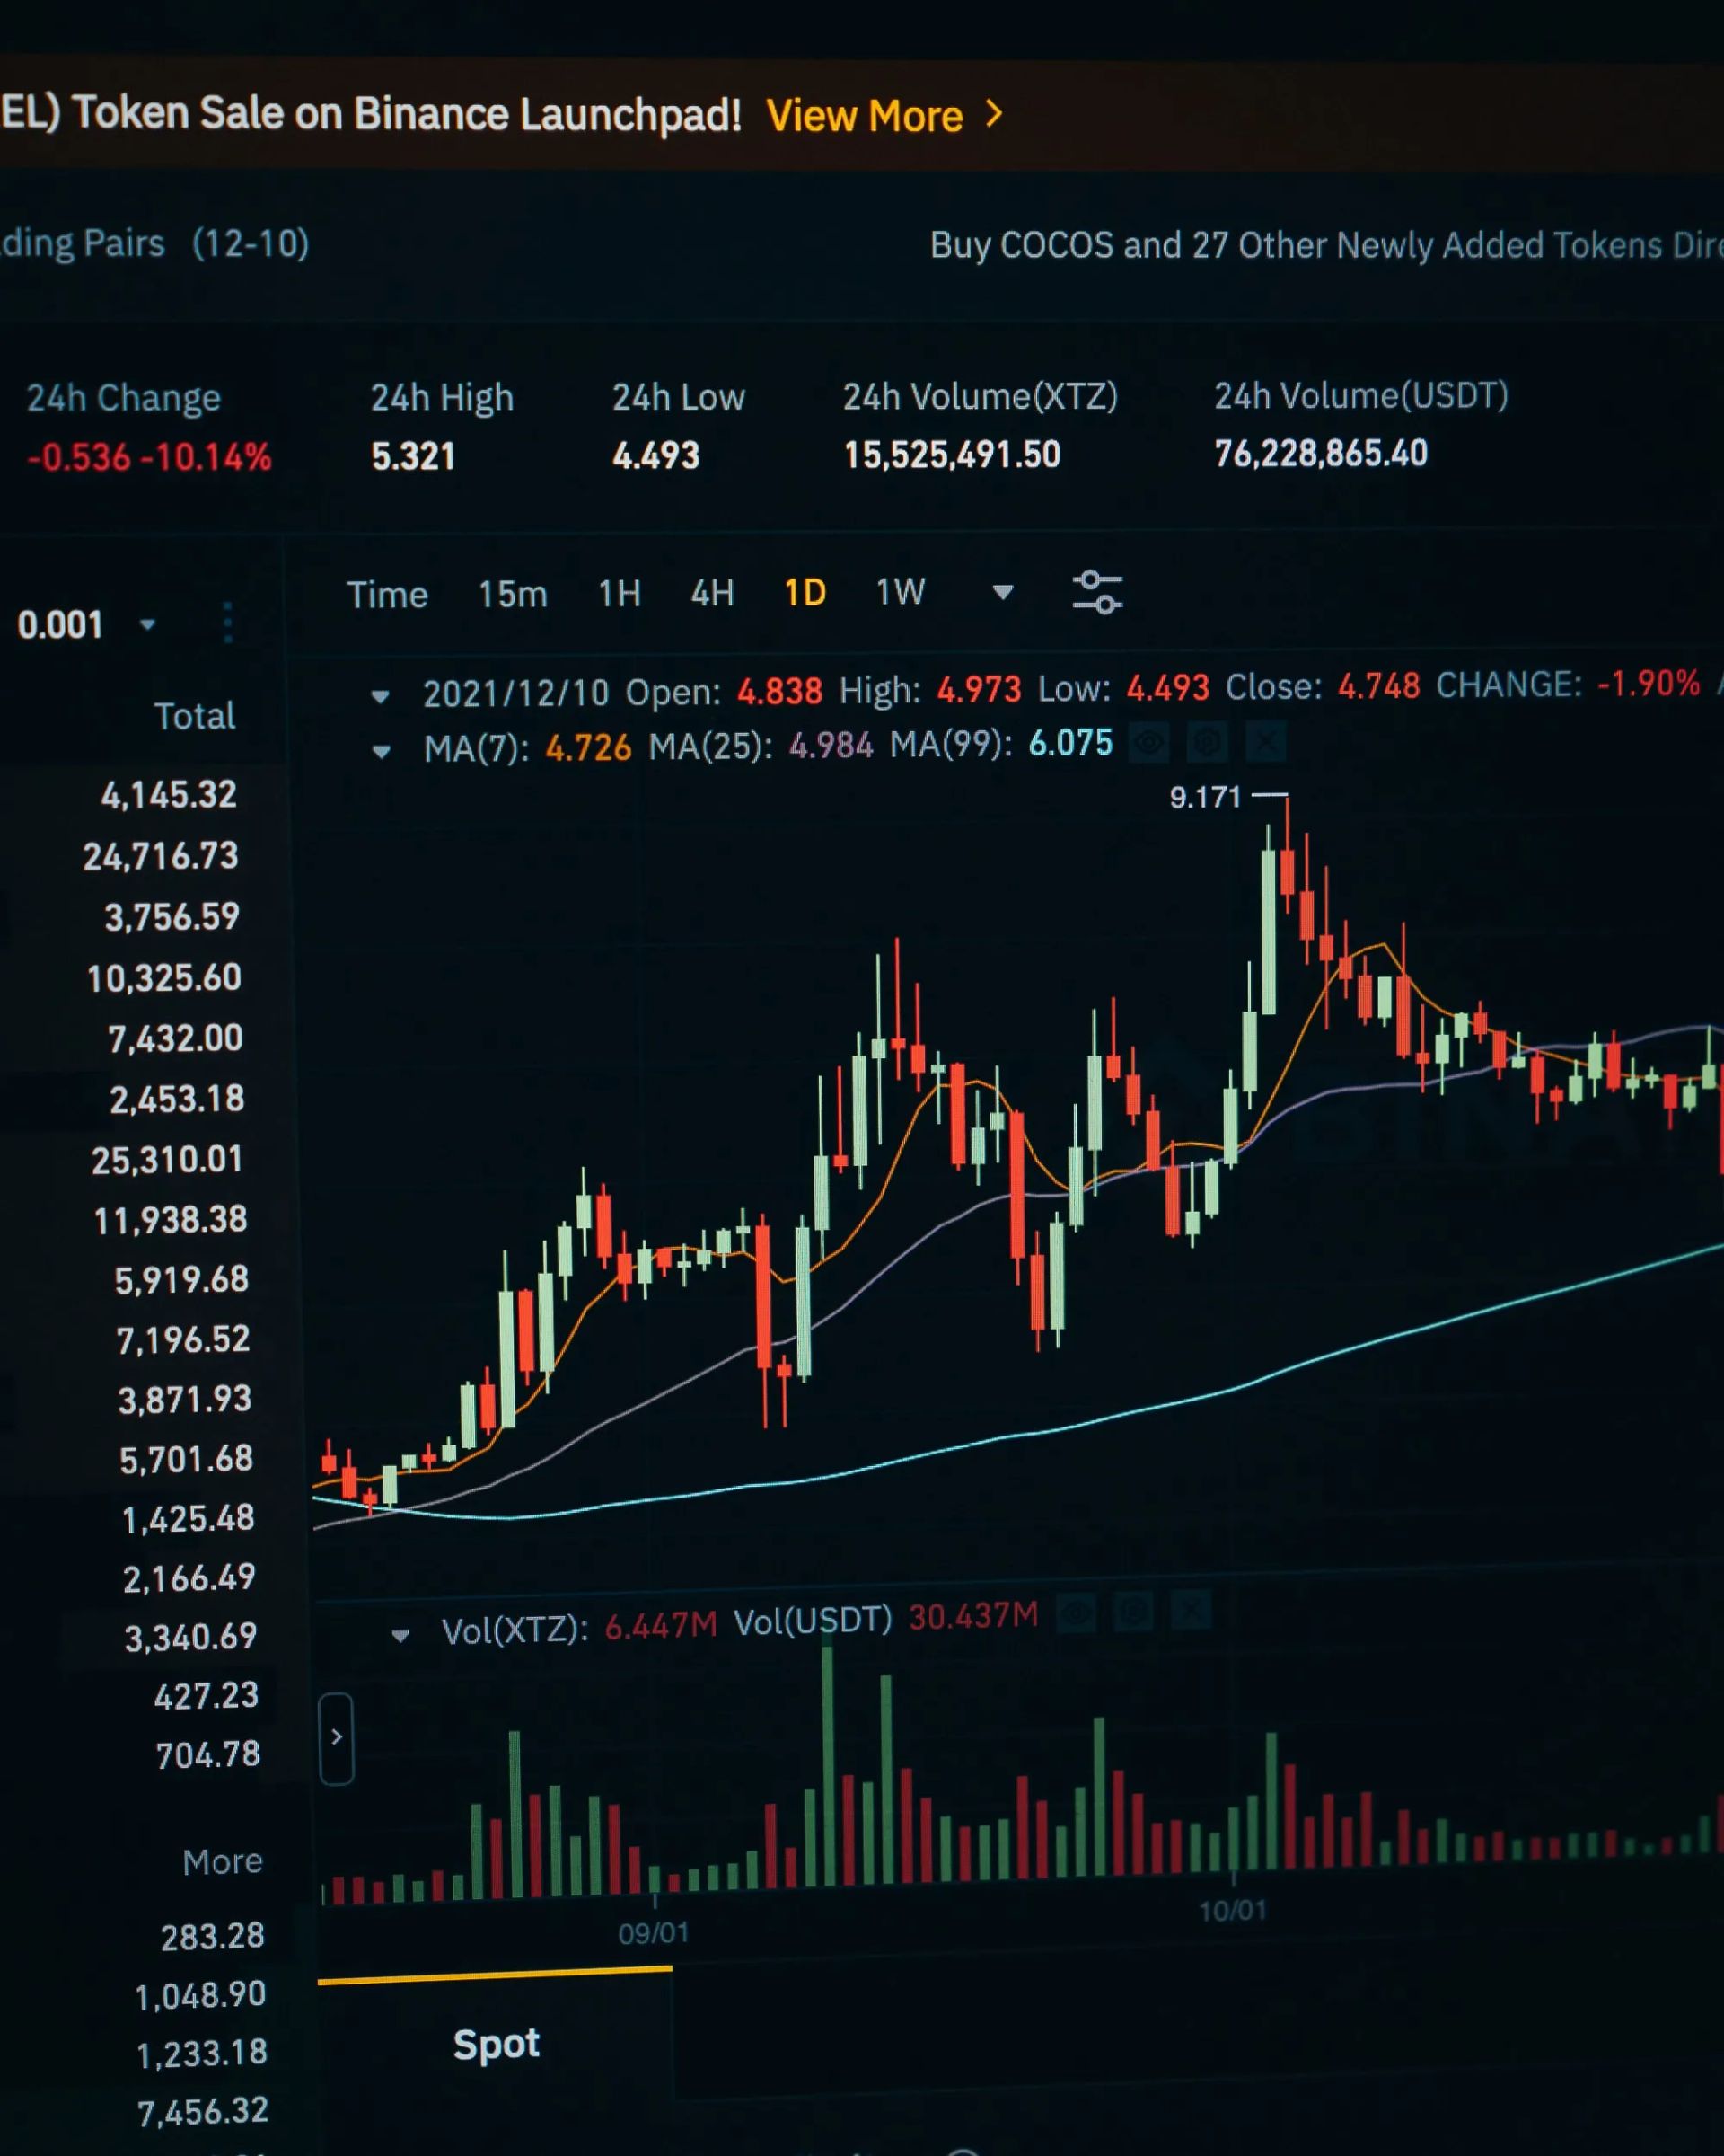1724x2156 pixels.
Task: Select the Spot tab below the chart
Action: pyautogui.click(x=496, y=2044)
